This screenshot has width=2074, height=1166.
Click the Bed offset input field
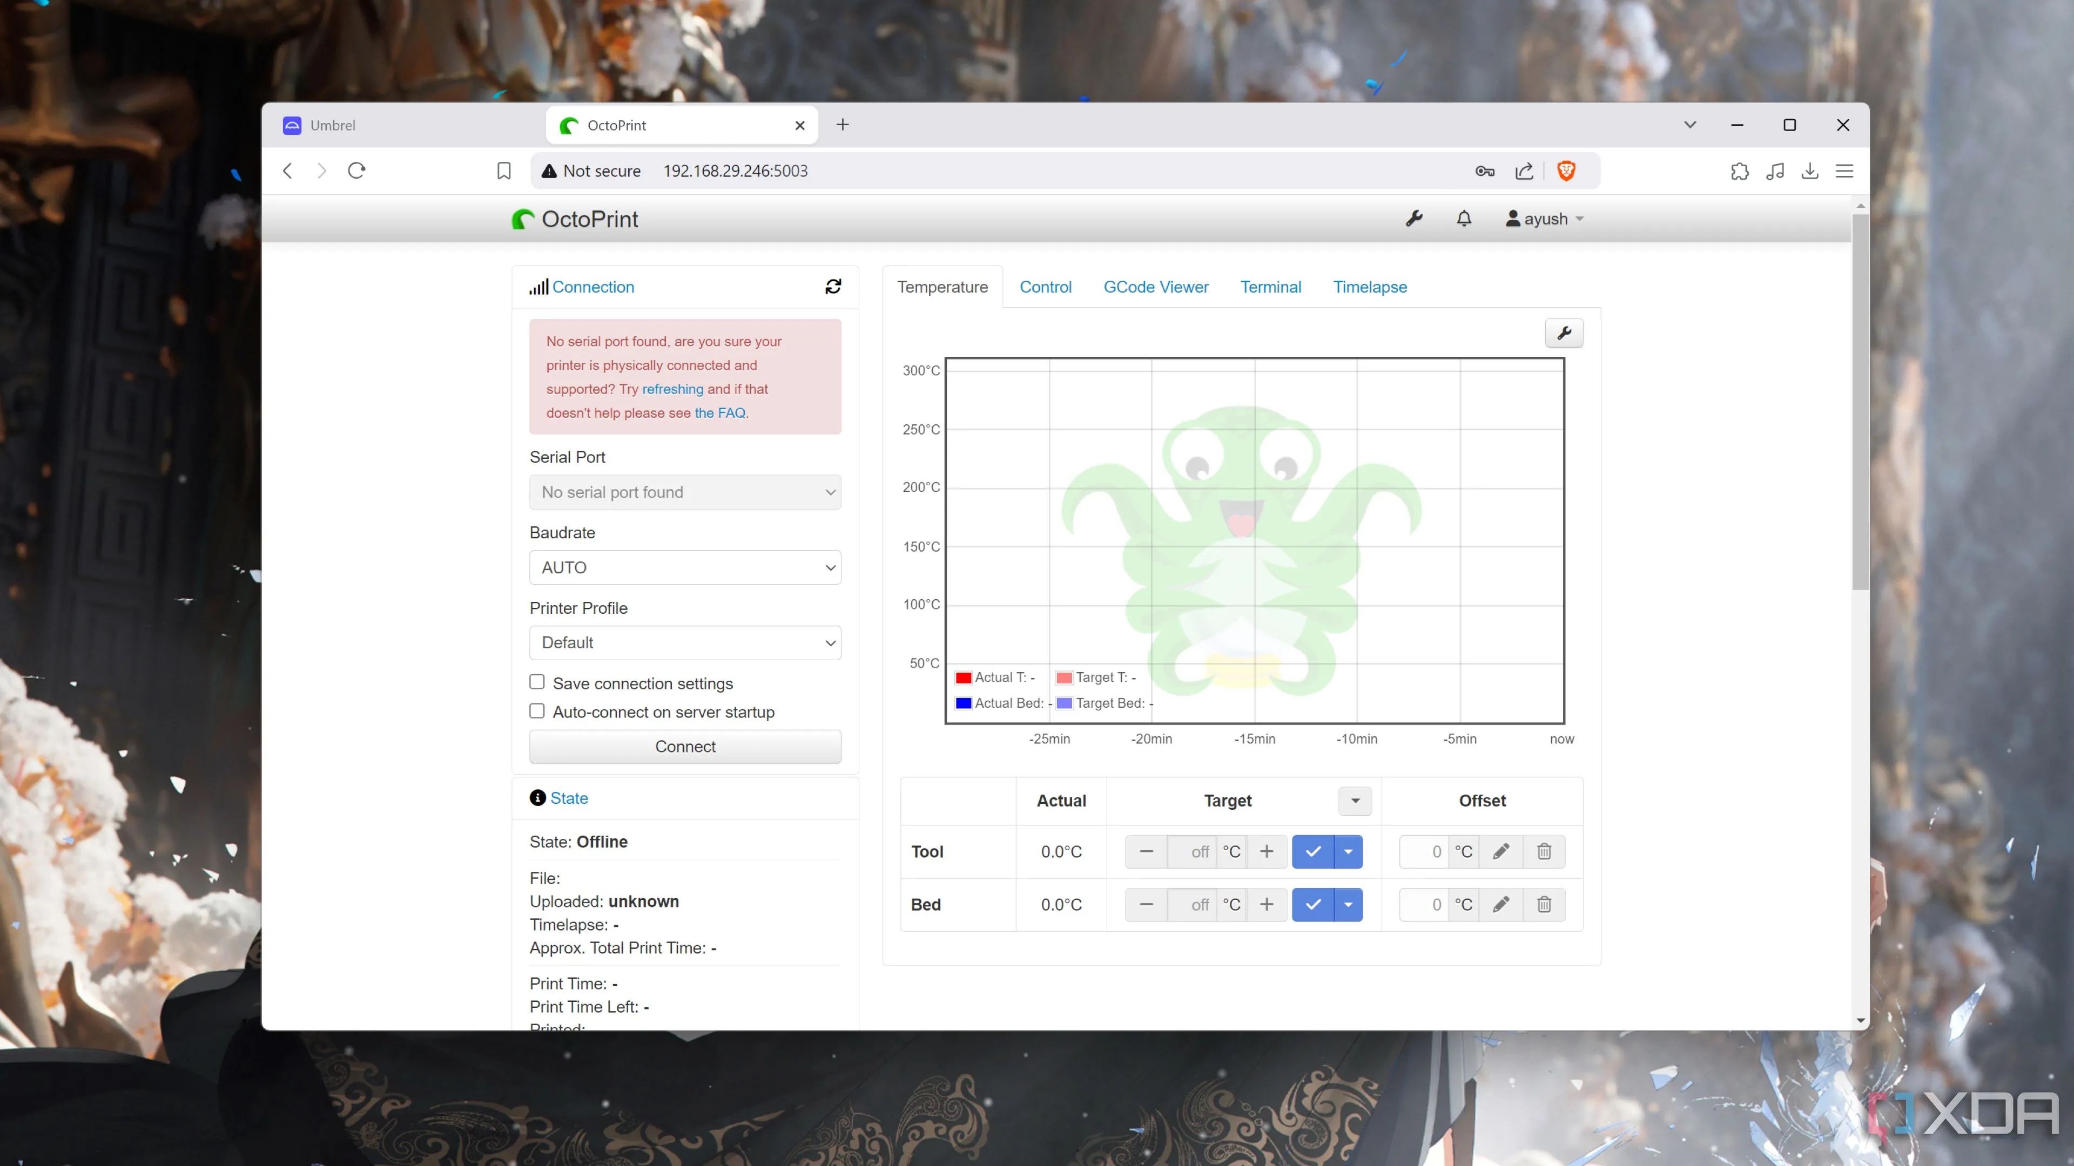1424,905
